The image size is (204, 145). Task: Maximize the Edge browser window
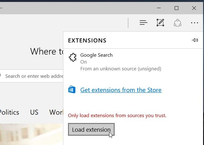coord(176,8)
